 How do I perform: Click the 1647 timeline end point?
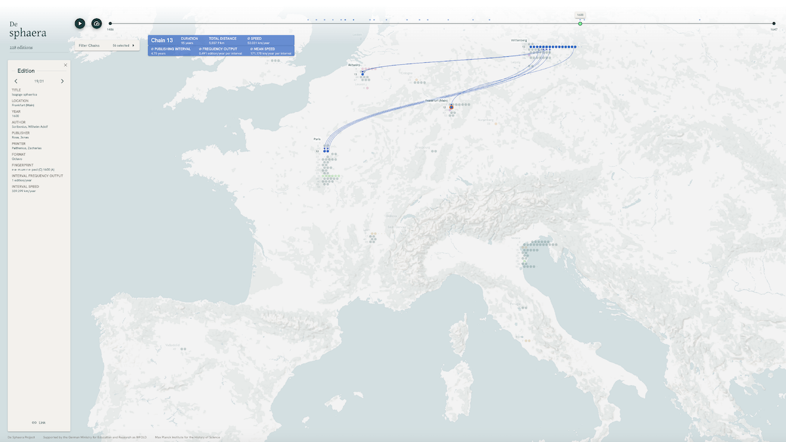point(774,24)
